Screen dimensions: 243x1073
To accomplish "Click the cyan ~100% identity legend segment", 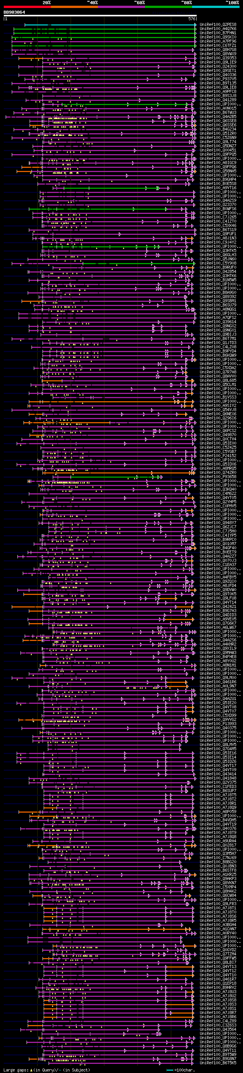I will (x=216, y=7).
